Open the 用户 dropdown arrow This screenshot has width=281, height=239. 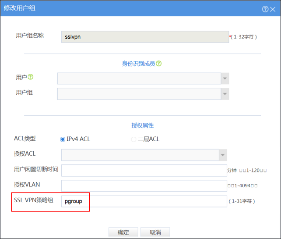tap(225, 78)
